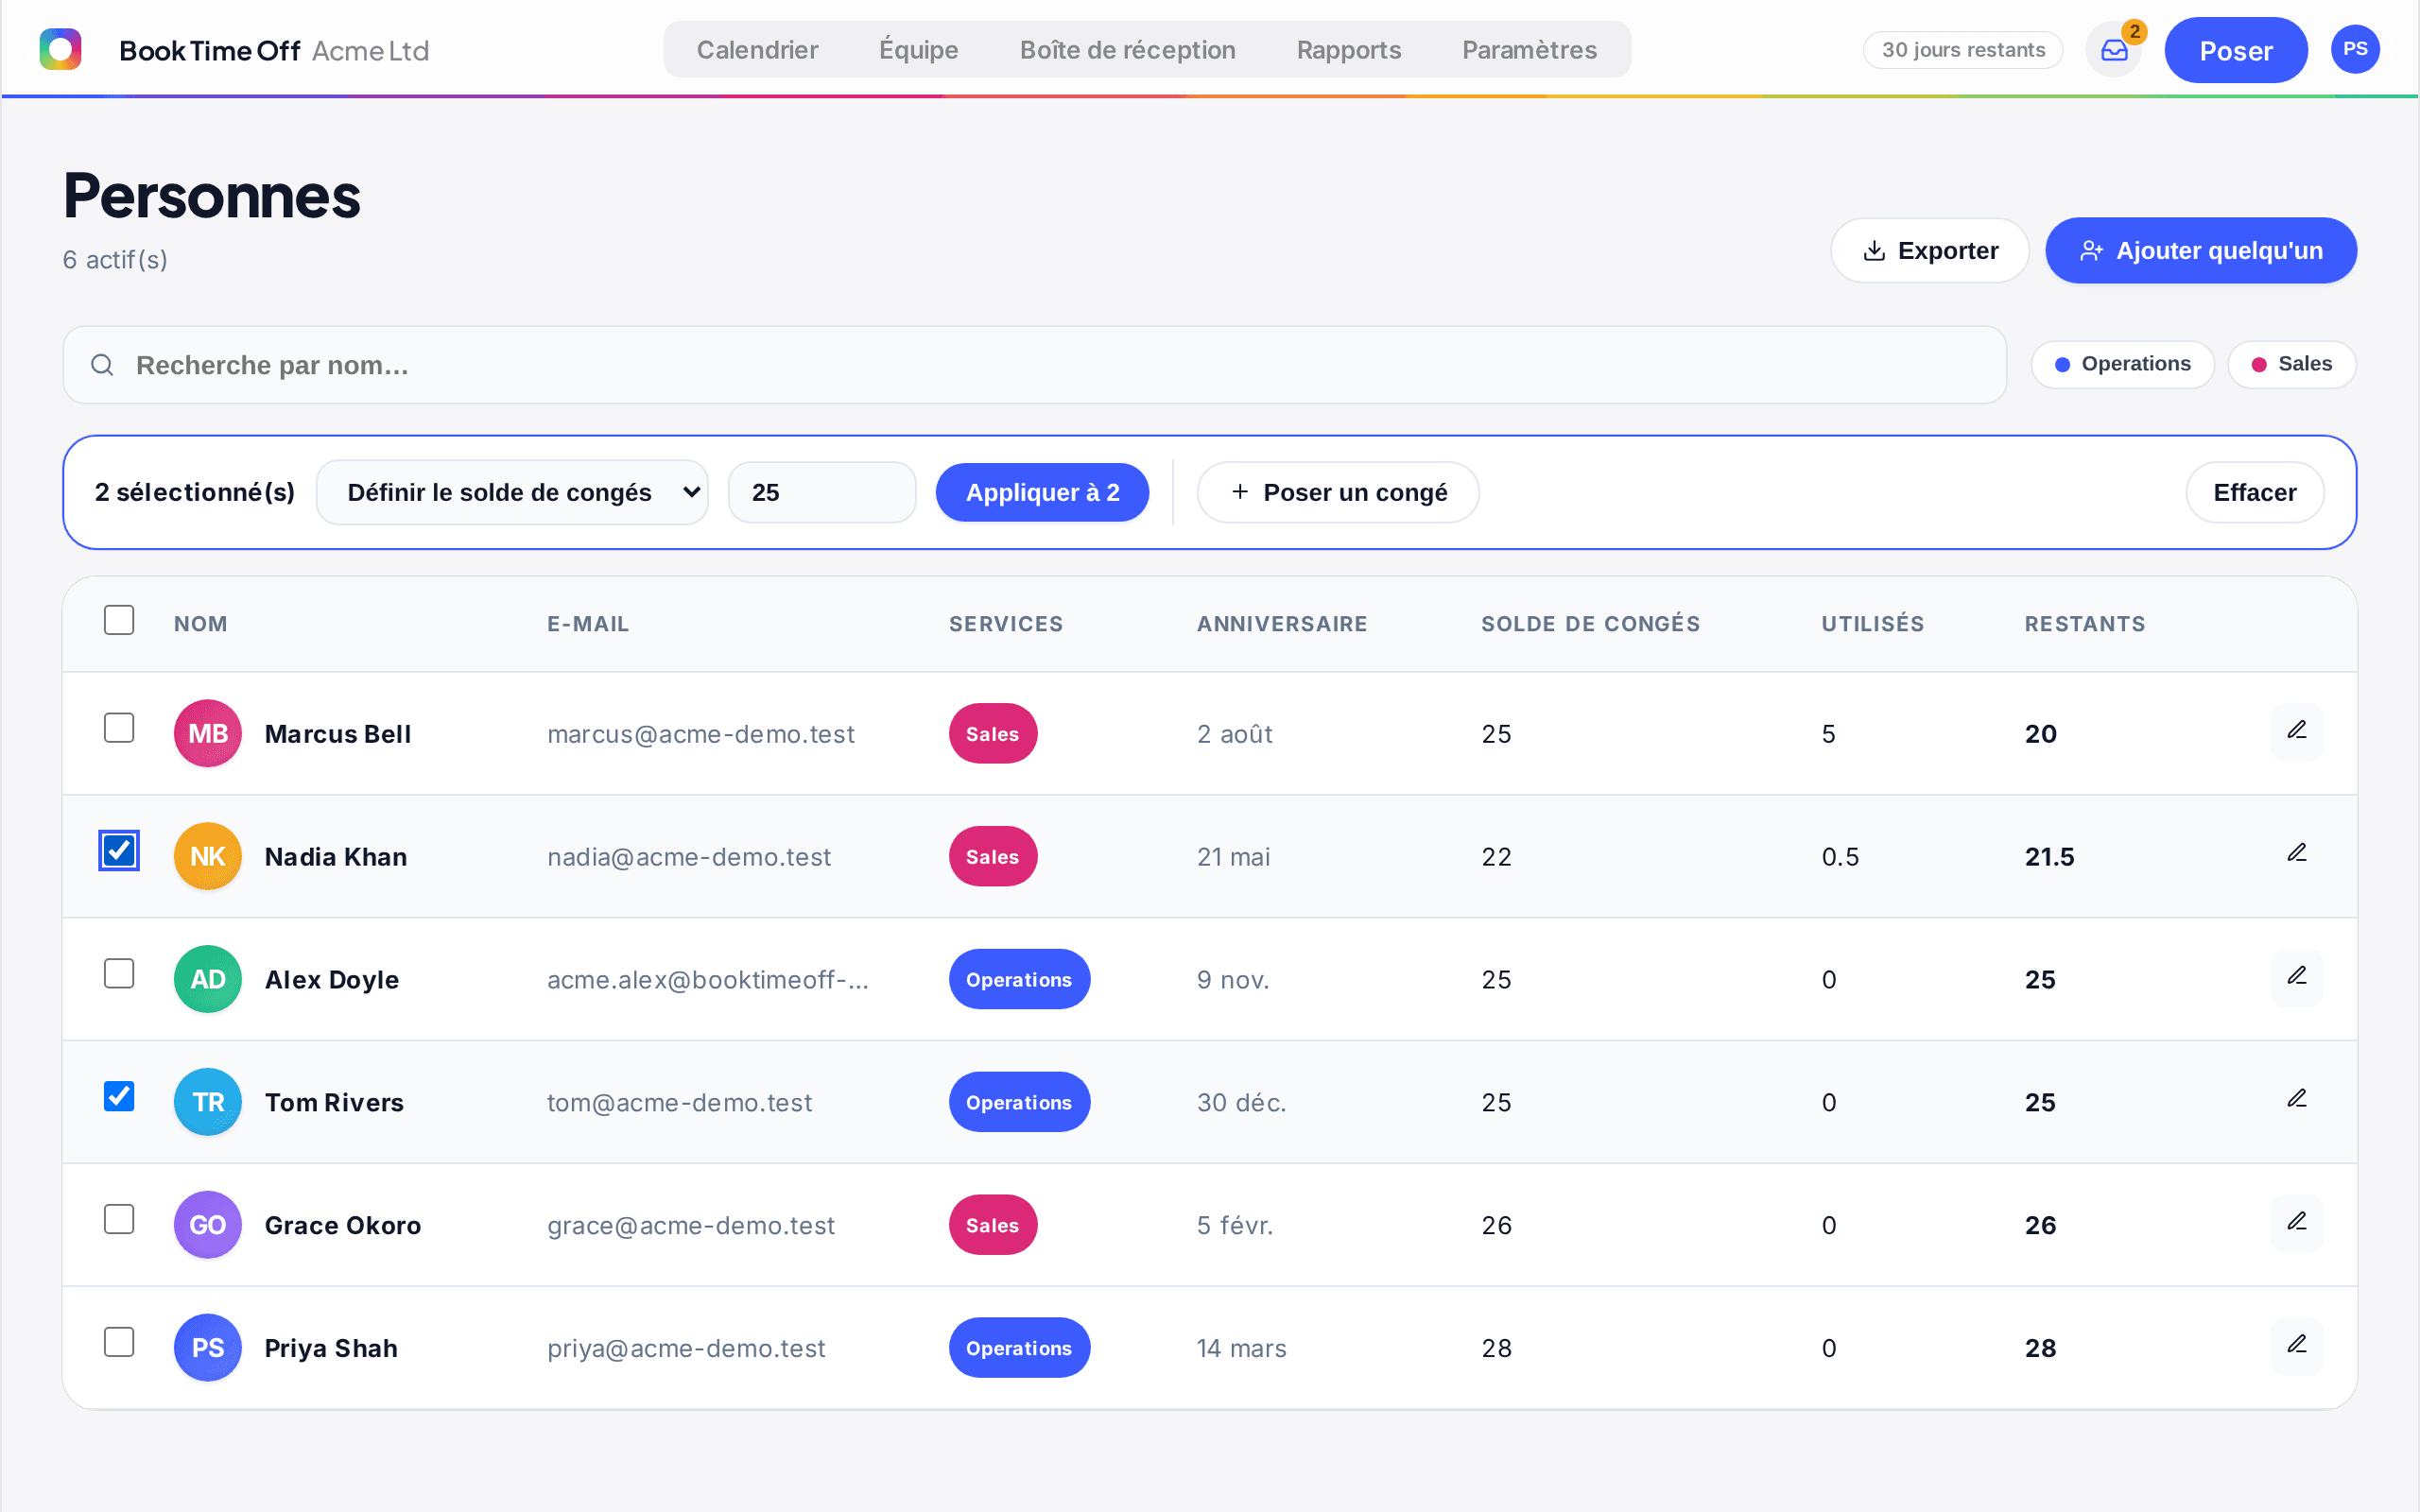This screenshot has width=2420, height=1512.
Task: Open the Rapports tab
Action: click(x=1348, y=50)
